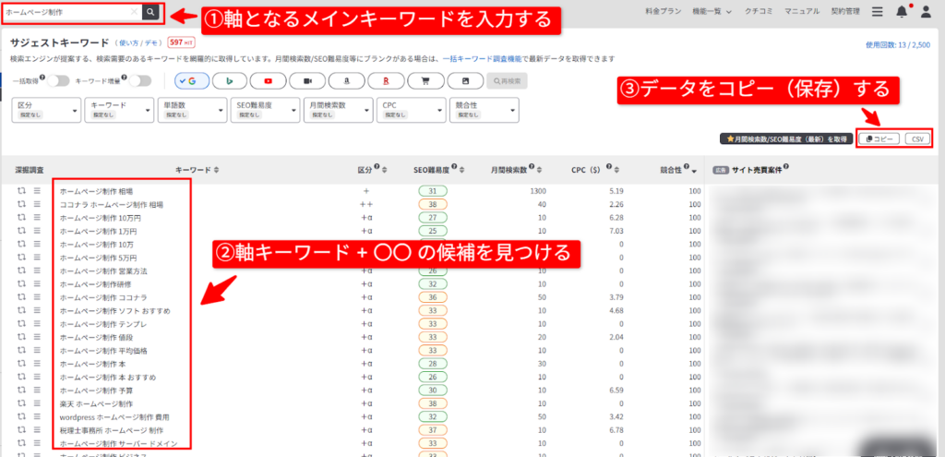This screenshot has width=945, height=457.
Task: Click the CSV export button
Action: (x=916, y=138)
